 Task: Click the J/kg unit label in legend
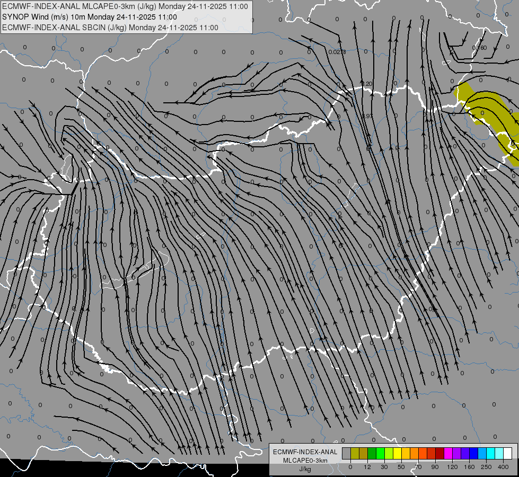(x=305, y=469)
